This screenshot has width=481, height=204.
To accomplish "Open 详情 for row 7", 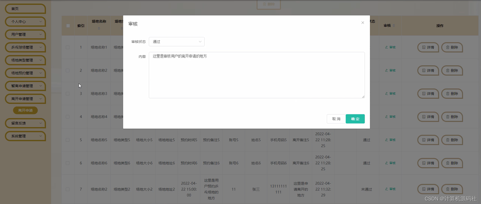I will click(x=428, y=189).
